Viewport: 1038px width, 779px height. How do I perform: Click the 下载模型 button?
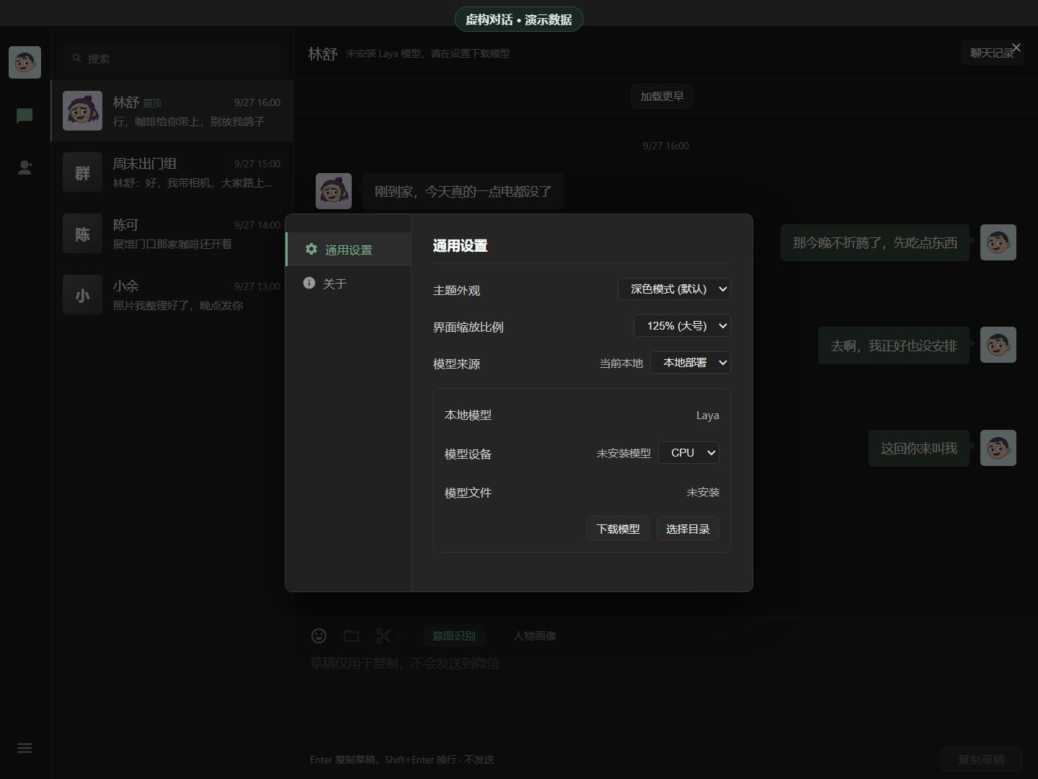tap(618, 529)
